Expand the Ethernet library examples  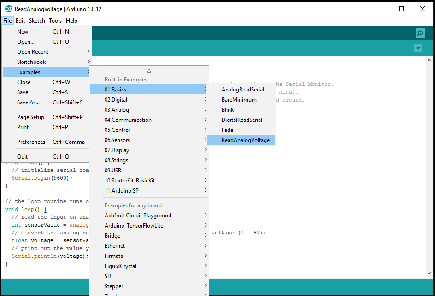(x=149, y=245)
